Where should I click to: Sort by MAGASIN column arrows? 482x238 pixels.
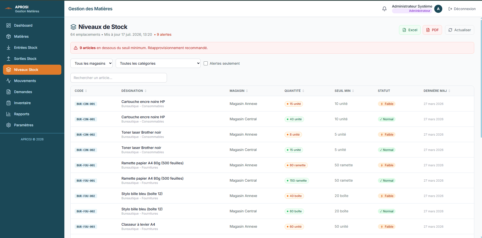tap(247, 91)
